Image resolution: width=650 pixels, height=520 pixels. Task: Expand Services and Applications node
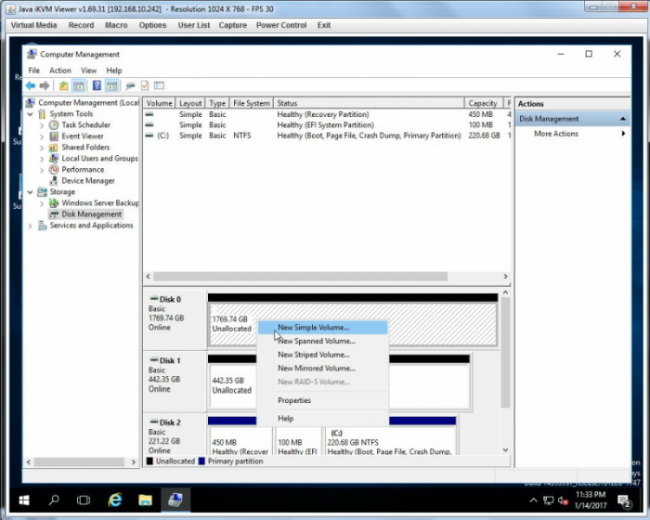(30, 226)
